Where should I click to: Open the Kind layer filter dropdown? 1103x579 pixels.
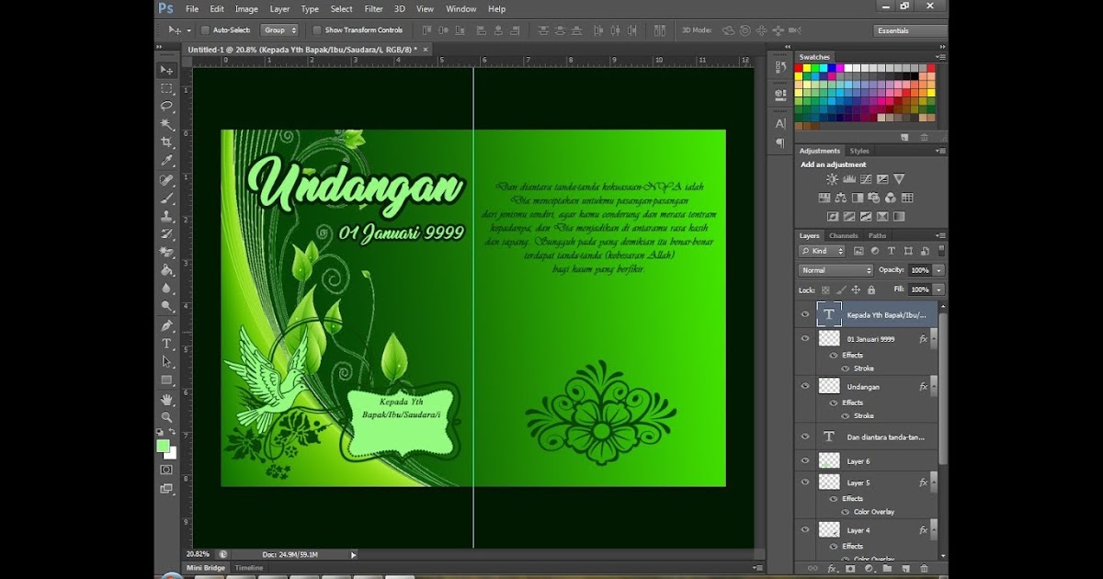pyautogui.click(x=822, y=250)
